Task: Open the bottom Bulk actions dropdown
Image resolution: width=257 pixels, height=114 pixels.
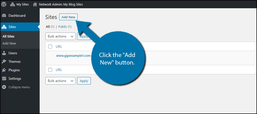Action: tap(60, 81)
